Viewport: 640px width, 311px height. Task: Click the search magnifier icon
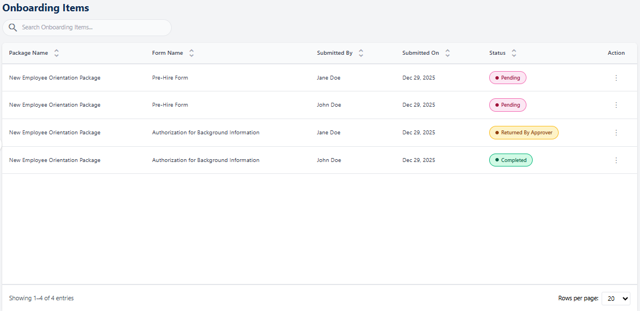click(x=12, y=27)
